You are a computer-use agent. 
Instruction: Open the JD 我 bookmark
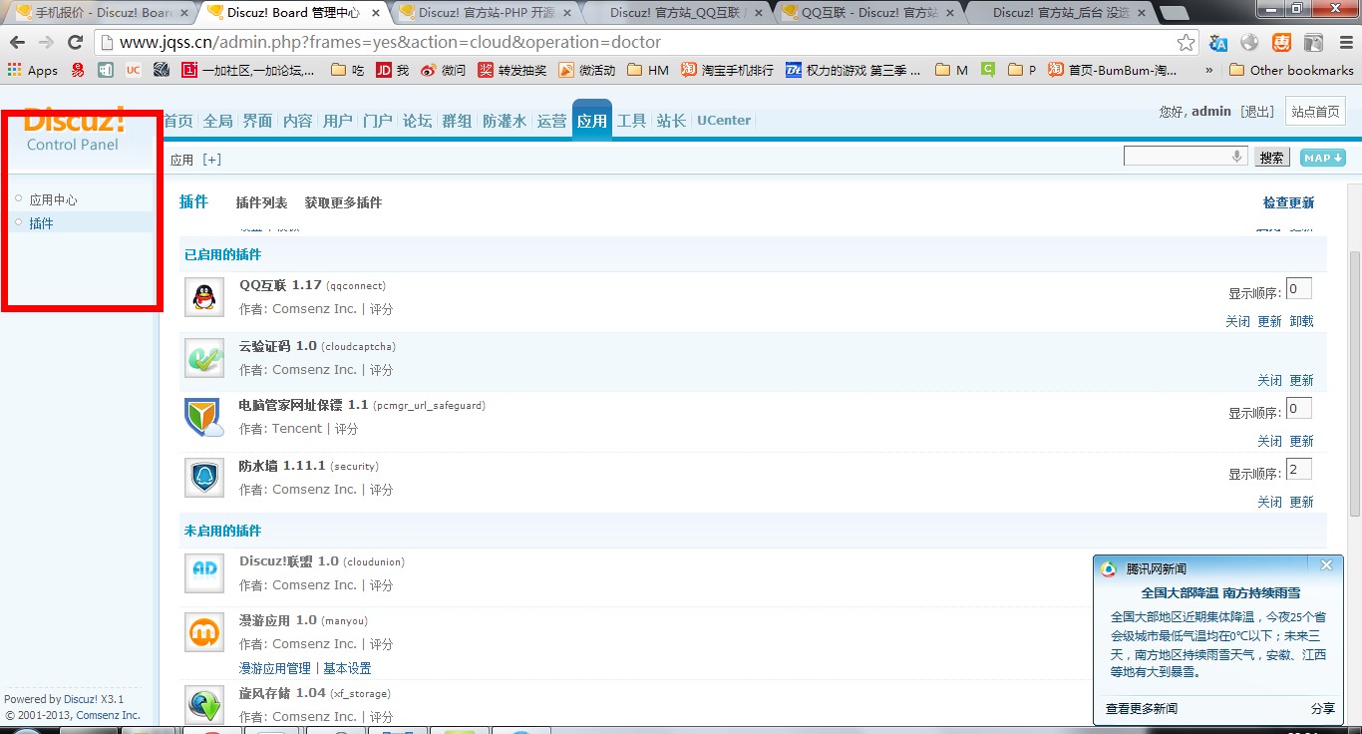pyautogui.click(x=392, y=71)
